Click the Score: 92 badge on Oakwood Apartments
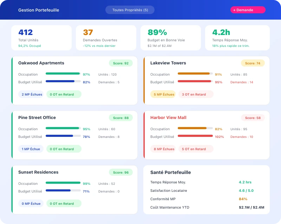Viewport: 281px width, 224px height. (121, 63)
